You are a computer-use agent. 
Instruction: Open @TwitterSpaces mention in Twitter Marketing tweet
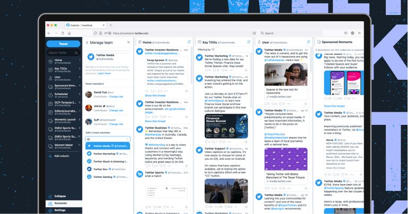[215, 101]
